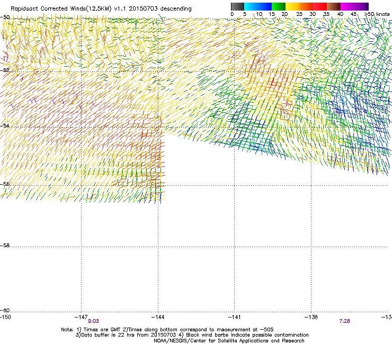This screenshot has width=392, height=344.
Task: Click the -52 latitude axis label
Action: click(5, 70)
